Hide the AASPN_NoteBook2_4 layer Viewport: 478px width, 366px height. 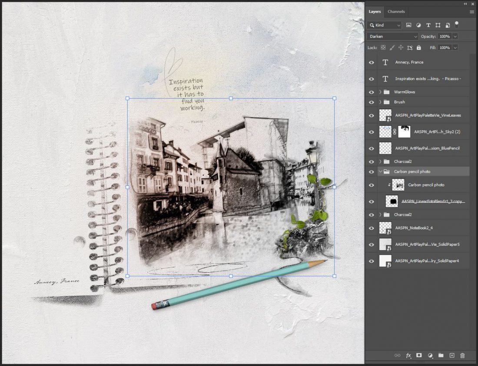[371, 228]
